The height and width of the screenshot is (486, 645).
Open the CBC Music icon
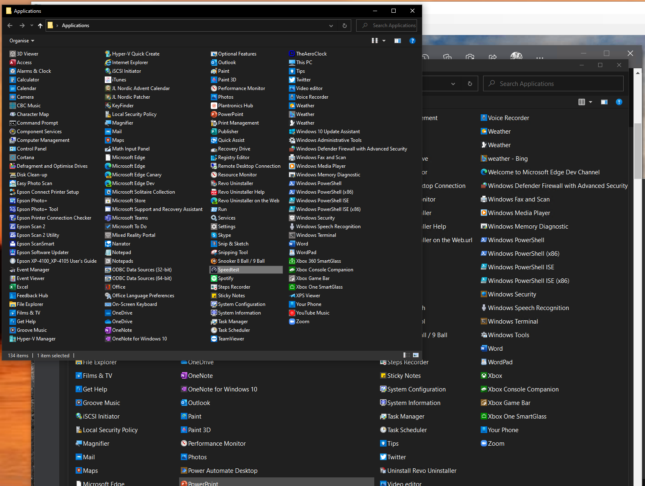pos(13,106)
